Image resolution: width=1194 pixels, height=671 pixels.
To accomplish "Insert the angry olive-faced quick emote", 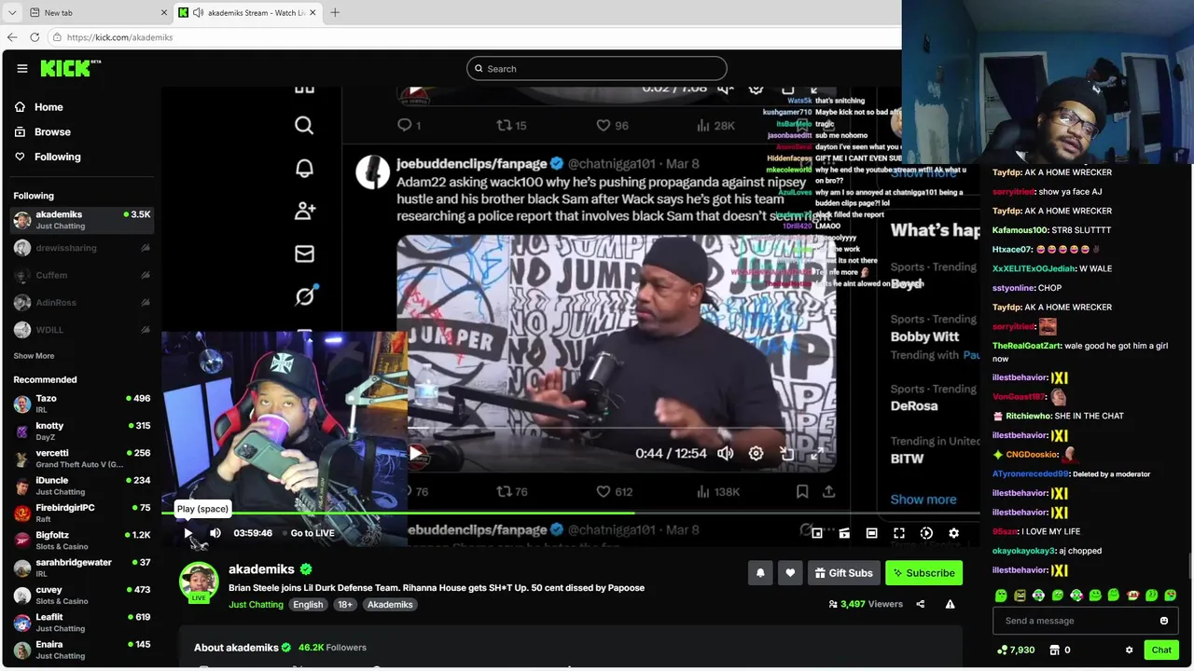I will pos(1020,595).
